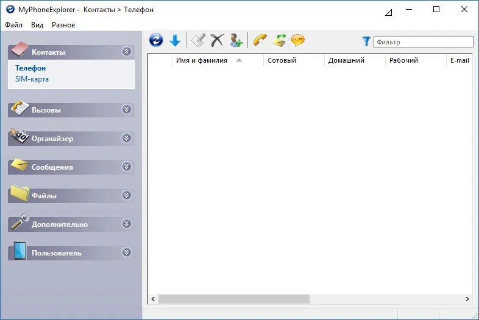Click the delete contact X icon

(x=217, y=40)
